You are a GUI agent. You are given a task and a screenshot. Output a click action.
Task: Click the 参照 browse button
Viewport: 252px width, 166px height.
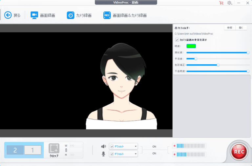click(229, 28)
